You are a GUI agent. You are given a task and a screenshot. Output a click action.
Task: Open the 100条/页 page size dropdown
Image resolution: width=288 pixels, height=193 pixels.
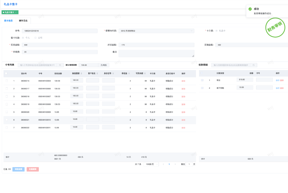point(151,164)
